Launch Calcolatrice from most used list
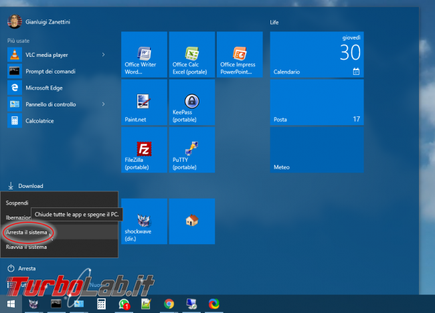The image size is (435, 313). click(x=57, y=121)
